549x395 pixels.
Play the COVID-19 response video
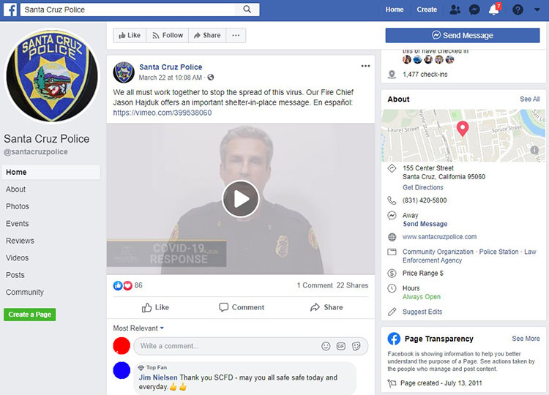240,199
